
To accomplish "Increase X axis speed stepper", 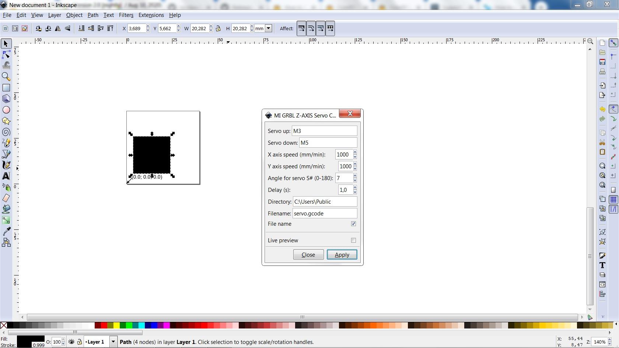I will (355, 152).
